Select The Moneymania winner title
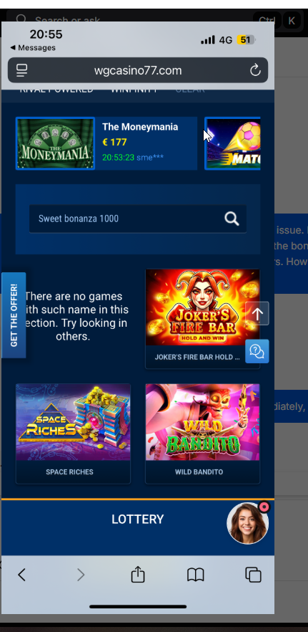Image resolution: width=308 pixels, height=632 pixels. [140, 127]
